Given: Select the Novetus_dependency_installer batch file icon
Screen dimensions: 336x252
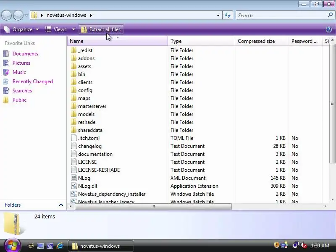Looking at the screenshot, I should click(x=74, y=194).
